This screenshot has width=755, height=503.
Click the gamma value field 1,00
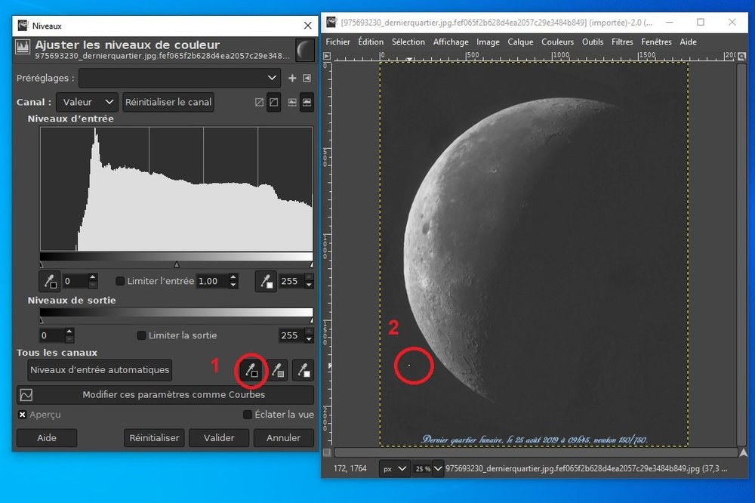[212, 282]
